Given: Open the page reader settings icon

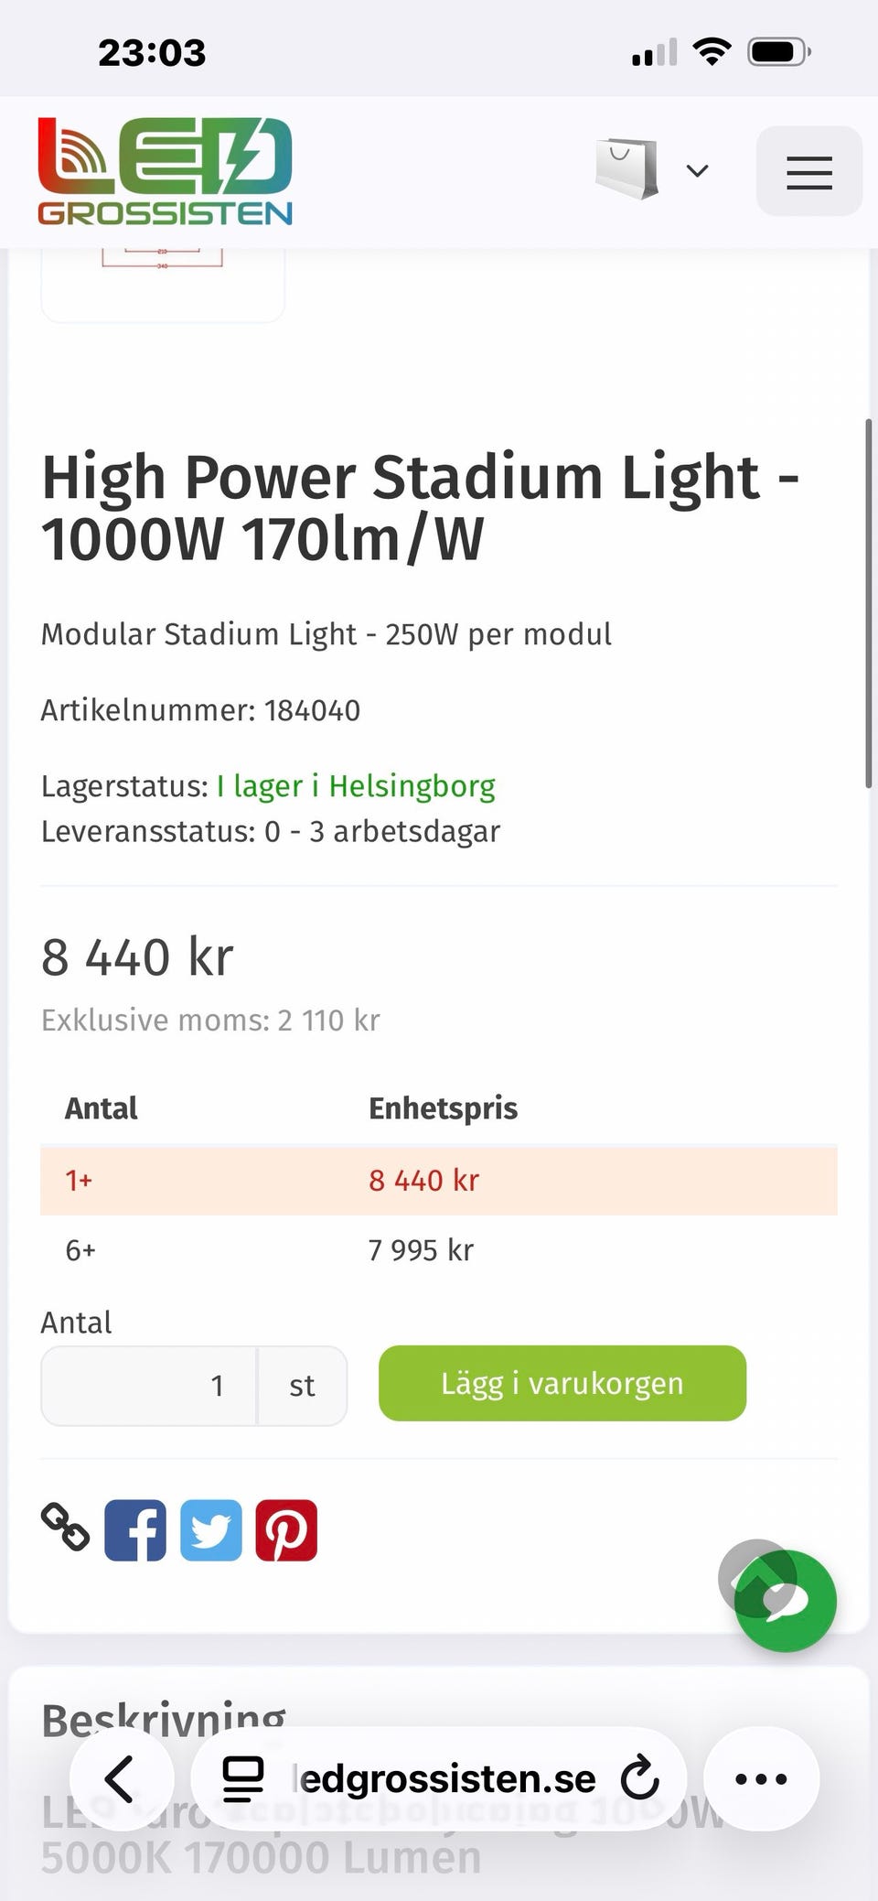Looking at the screenshot, I should [243, 1779].
